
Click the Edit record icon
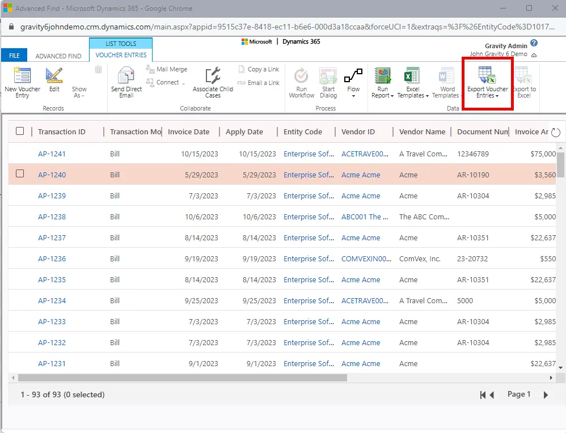pyautogui.click(x=54, y=75)
